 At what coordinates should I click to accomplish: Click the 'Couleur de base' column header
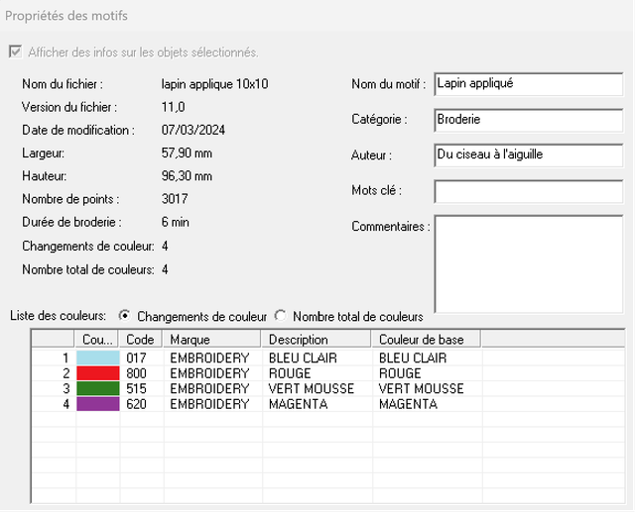(x=426, y=340)
